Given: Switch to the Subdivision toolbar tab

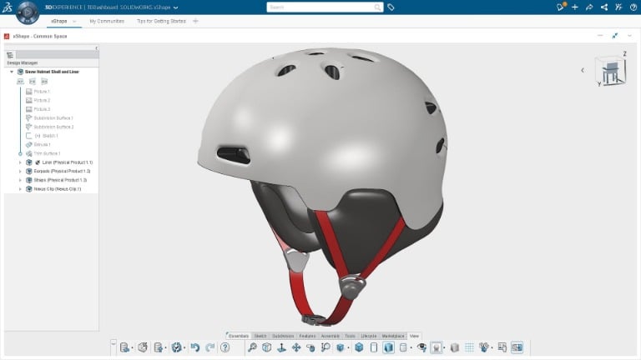Looking at the screenshot, I should click(283, 335).
